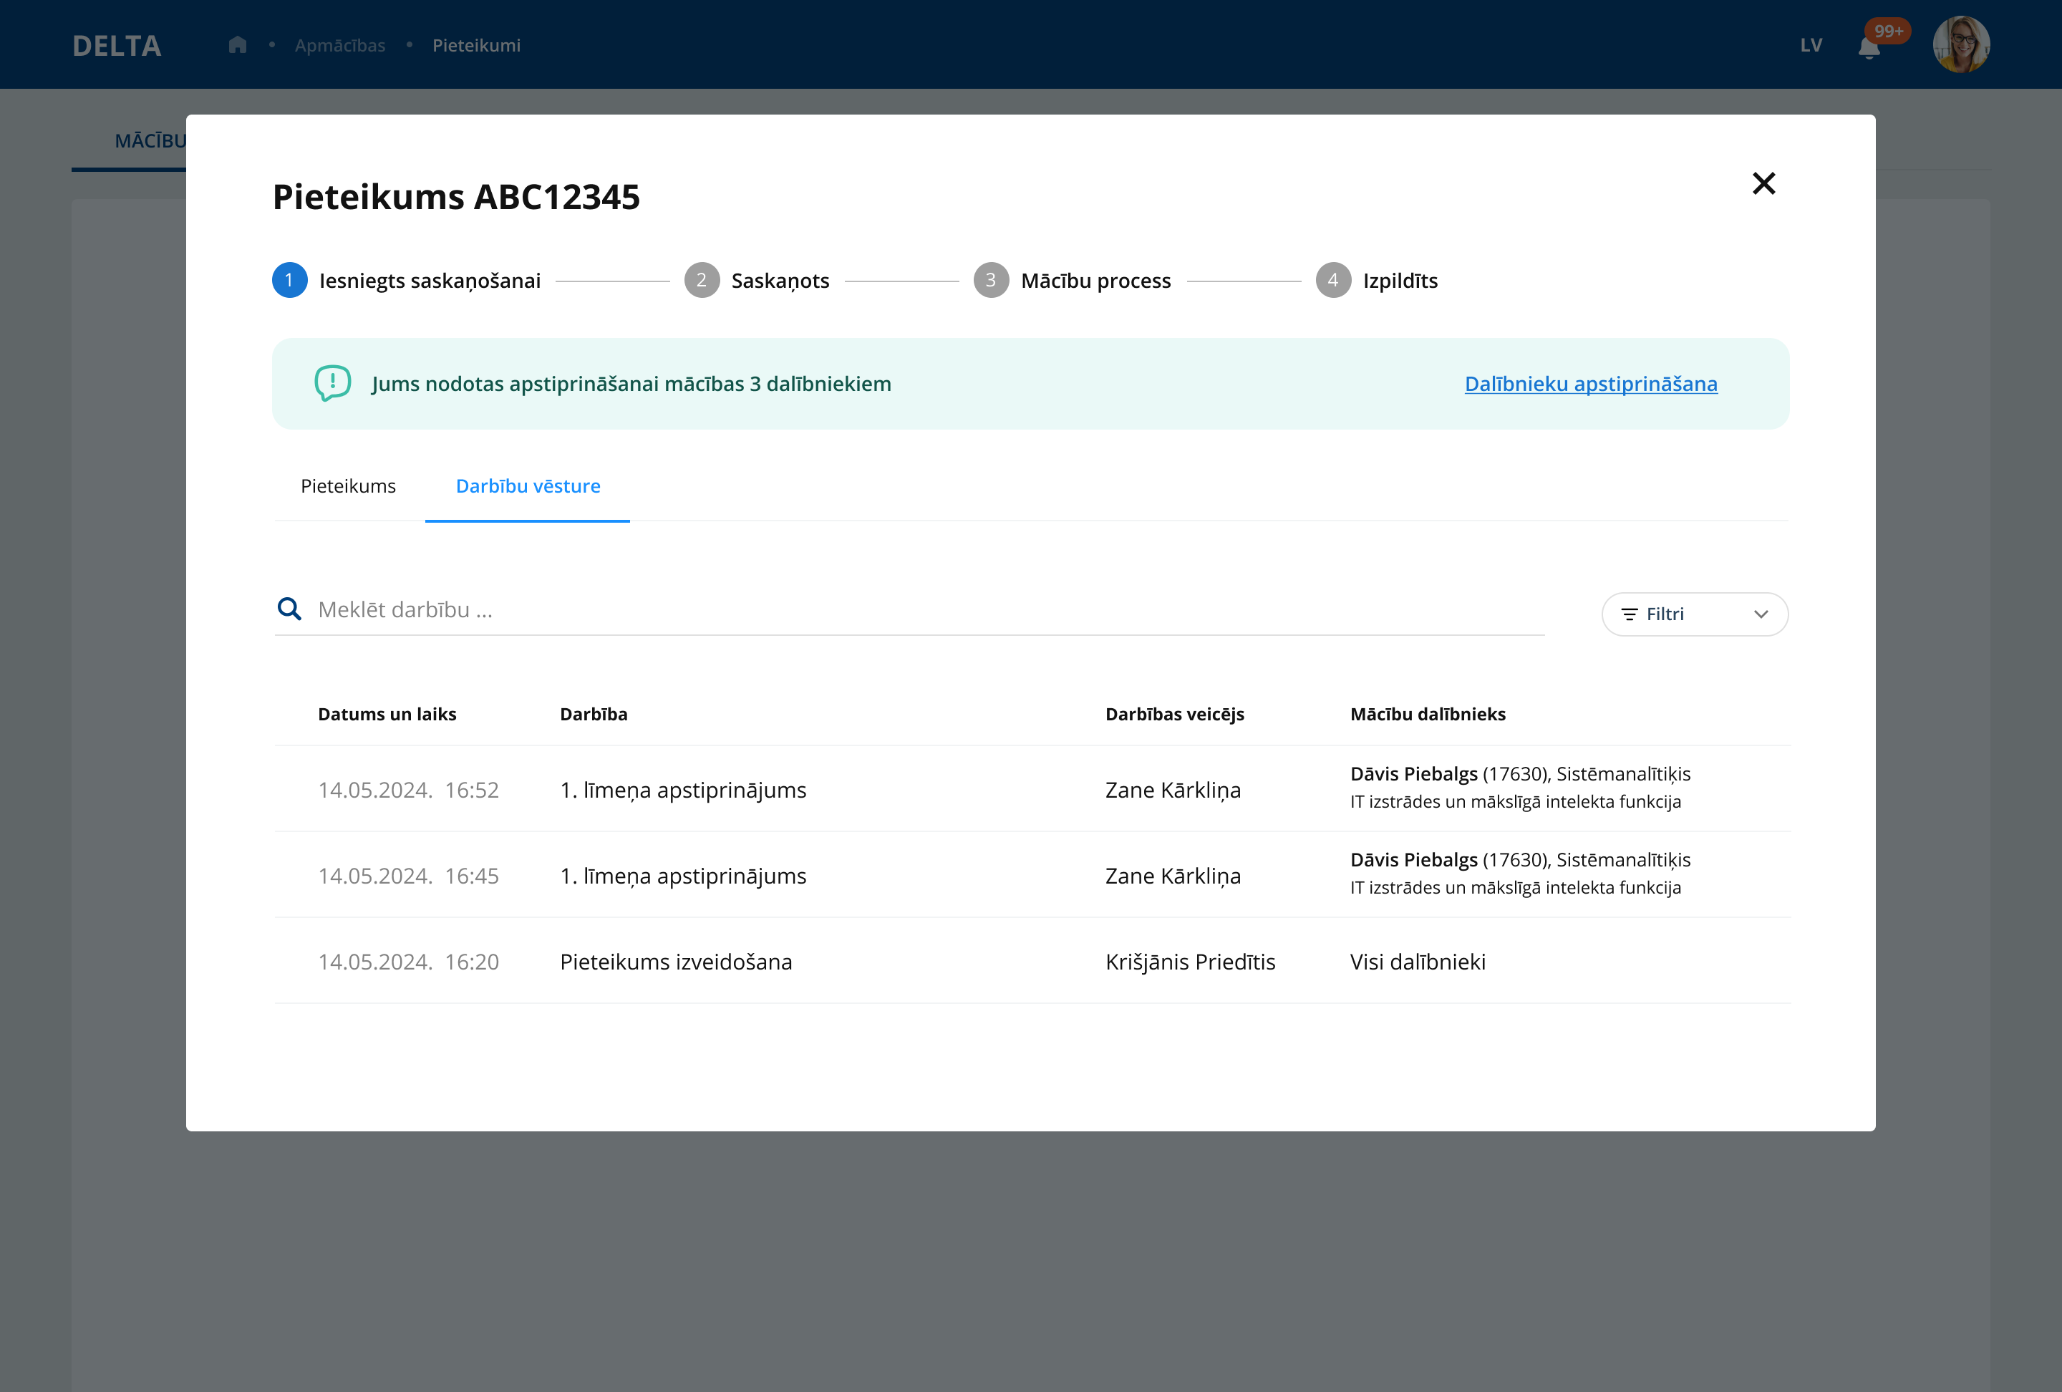Click the DELTA logo
Screen dimensions: 2062x1392
[x=117, y=46]
